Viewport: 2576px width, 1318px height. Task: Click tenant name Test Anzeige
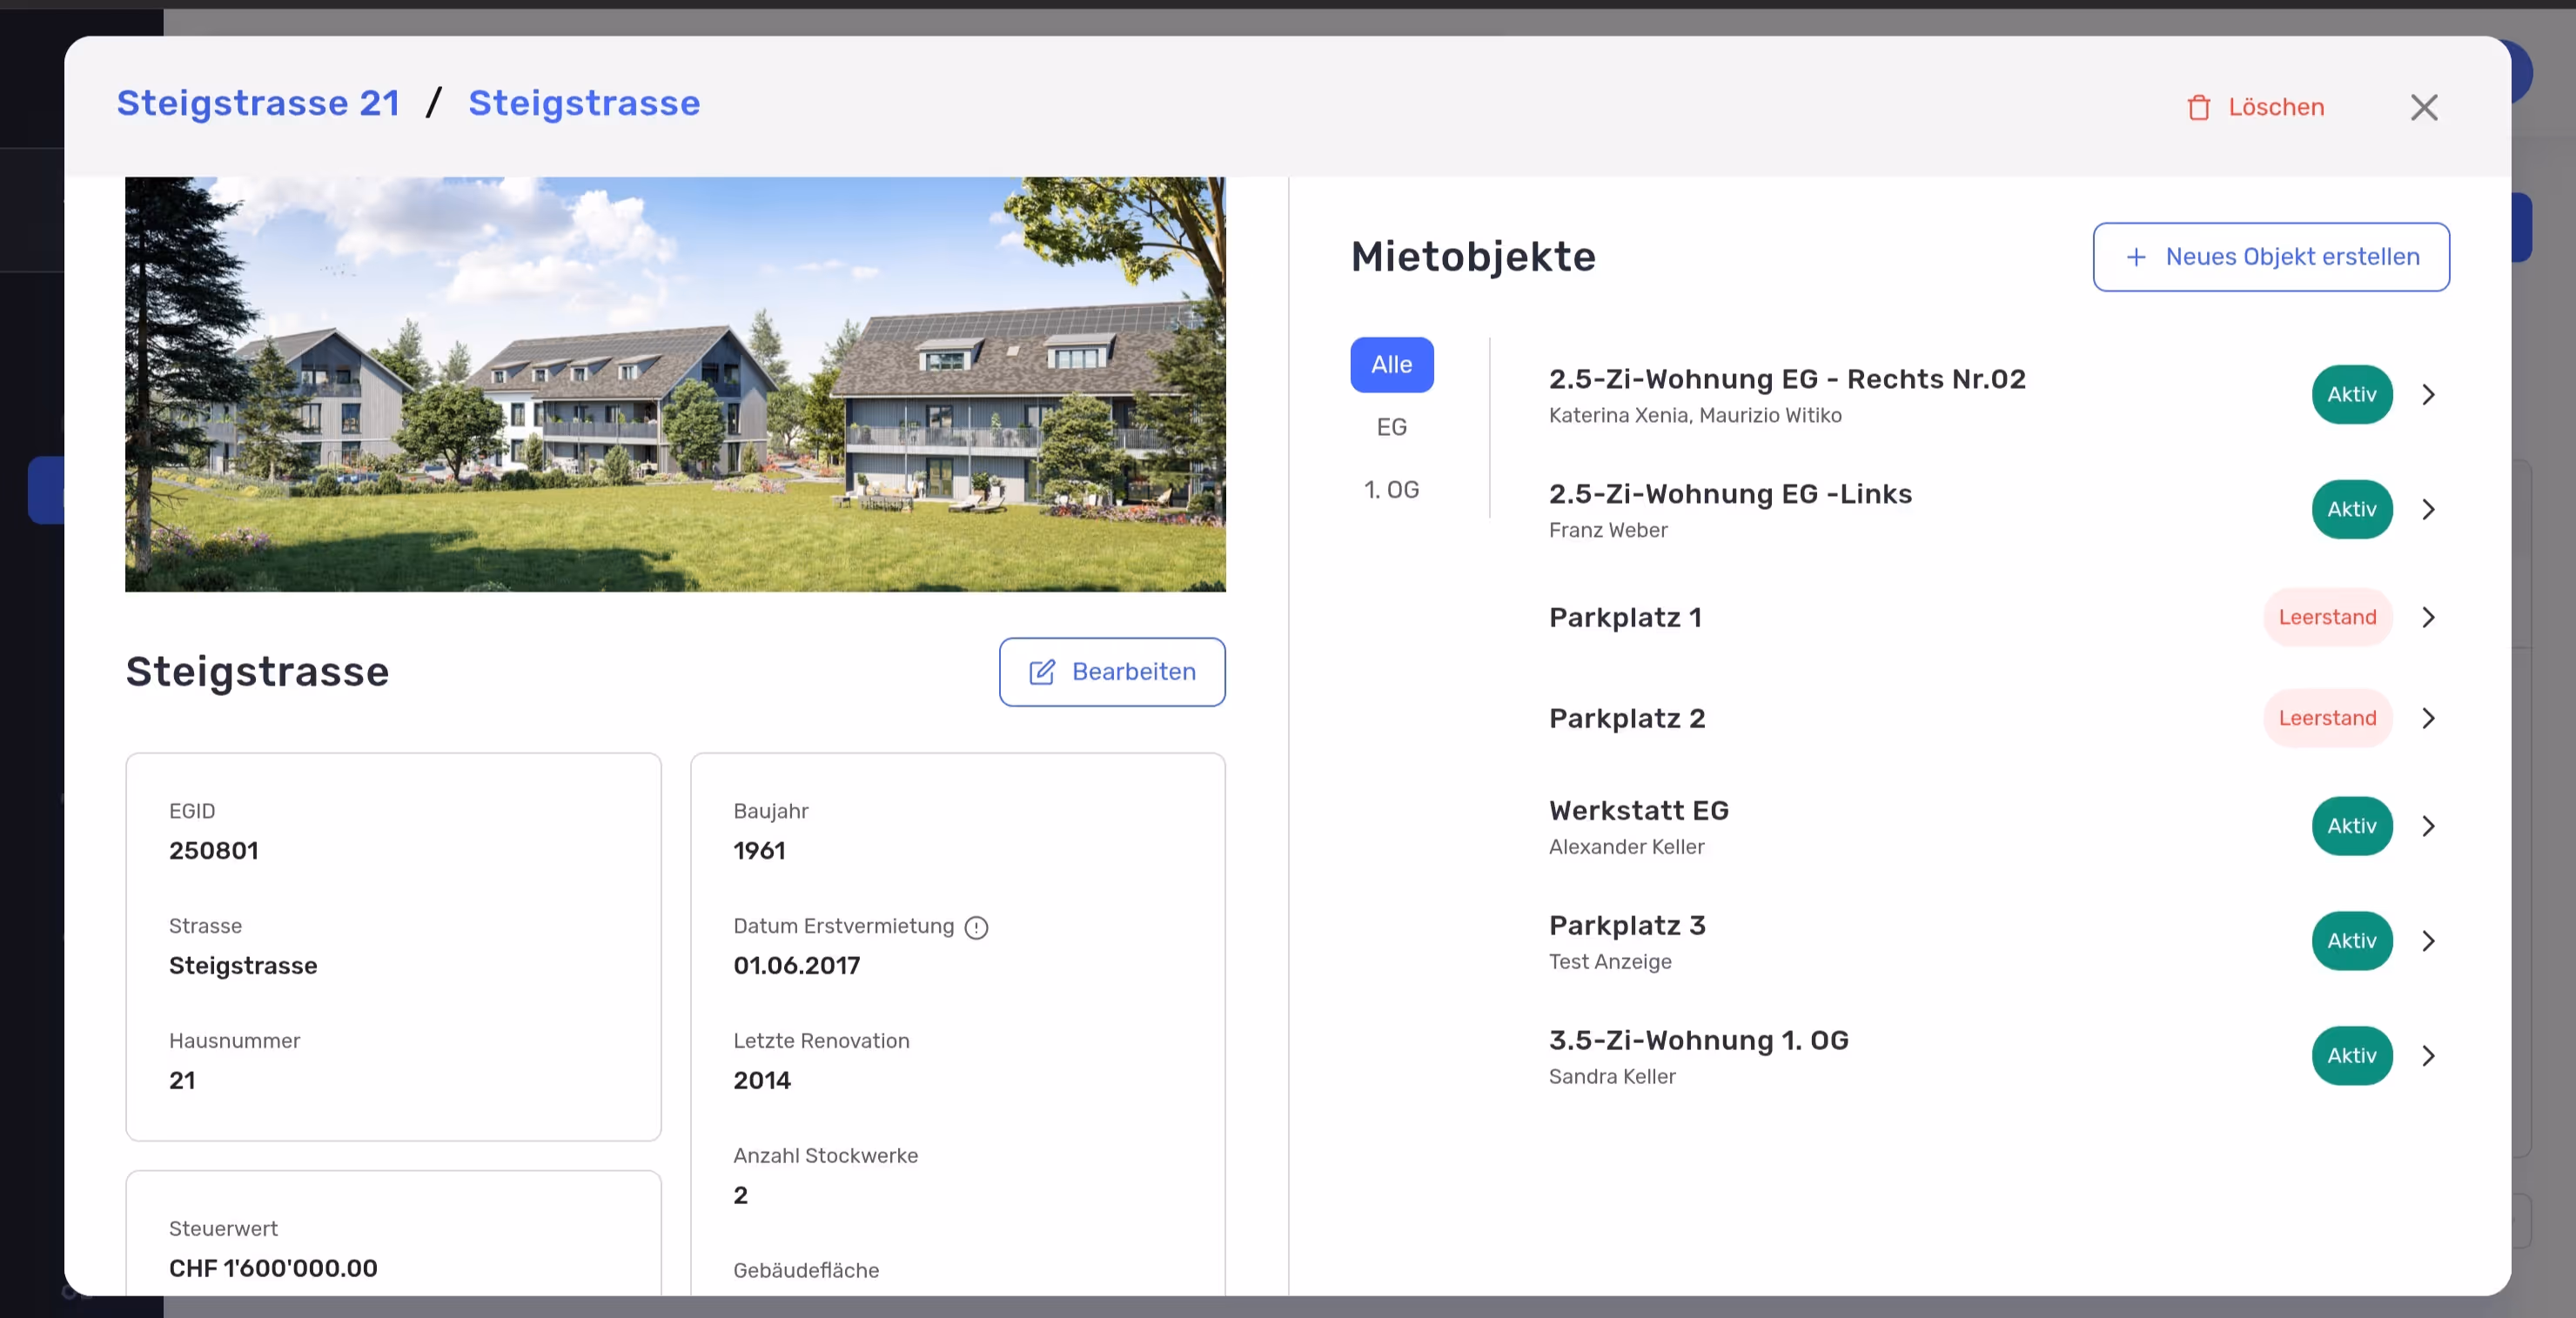pyautogui.click(x=1610, y=962)
